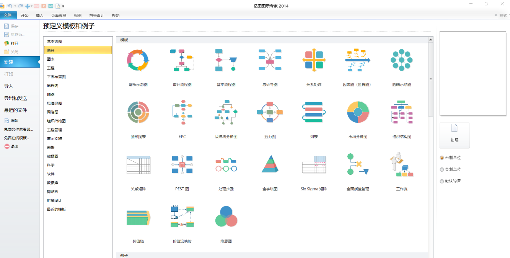Pick the Six Sigma 矩阵 template

(x=314, y=165)
